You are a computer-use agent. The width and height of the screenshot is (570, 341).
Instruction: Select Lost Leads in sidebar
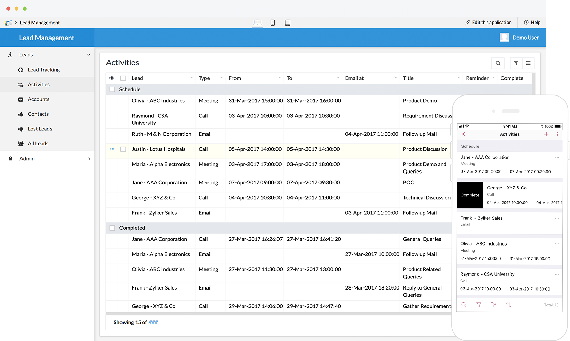click(40, 129)
